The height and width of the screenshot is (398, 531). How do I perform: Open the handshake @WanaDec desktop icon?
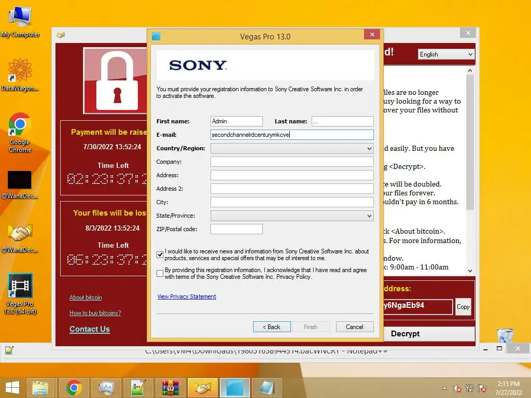point(20,238)
